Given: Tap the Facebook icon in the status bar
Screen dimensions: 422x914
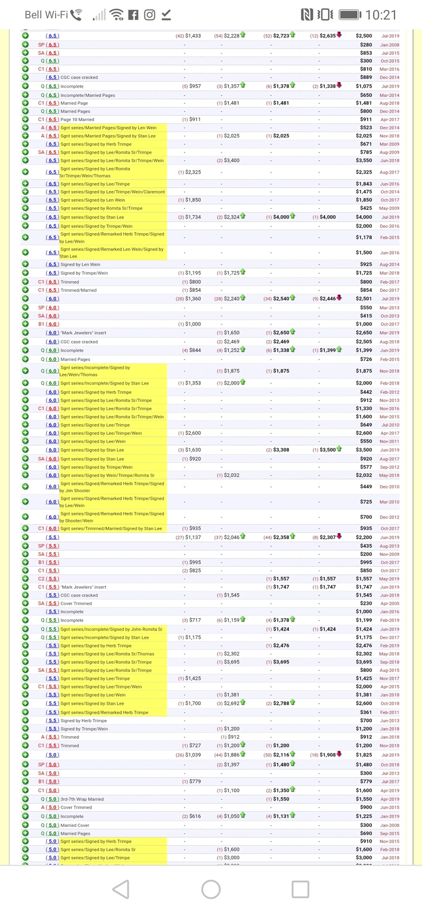Looking at the screenshot, I should coord(133,15).
